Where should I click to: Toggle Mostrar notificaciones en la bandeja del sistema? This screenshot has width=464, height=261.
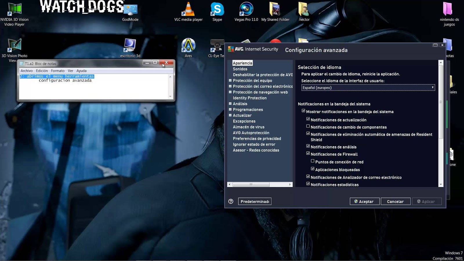(x=303, y=111)
